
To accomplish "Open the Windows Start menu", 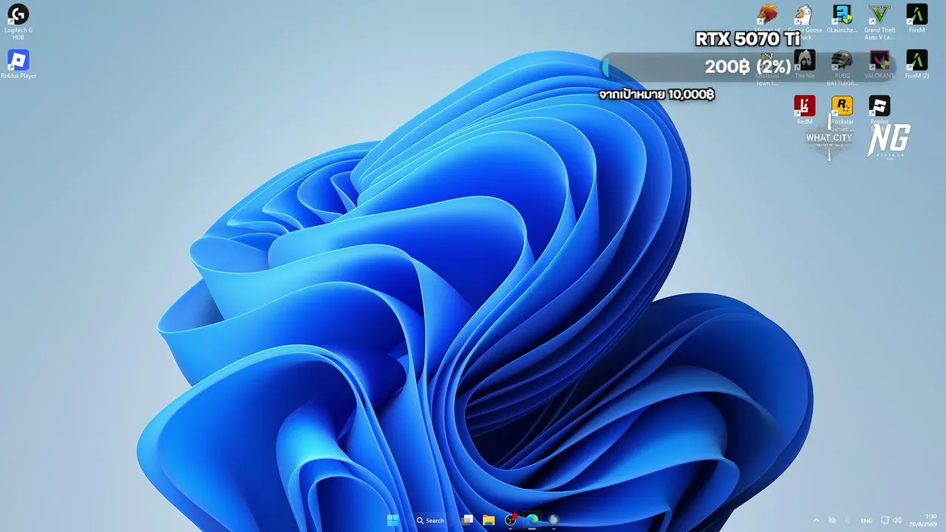I will pos(393,520).
